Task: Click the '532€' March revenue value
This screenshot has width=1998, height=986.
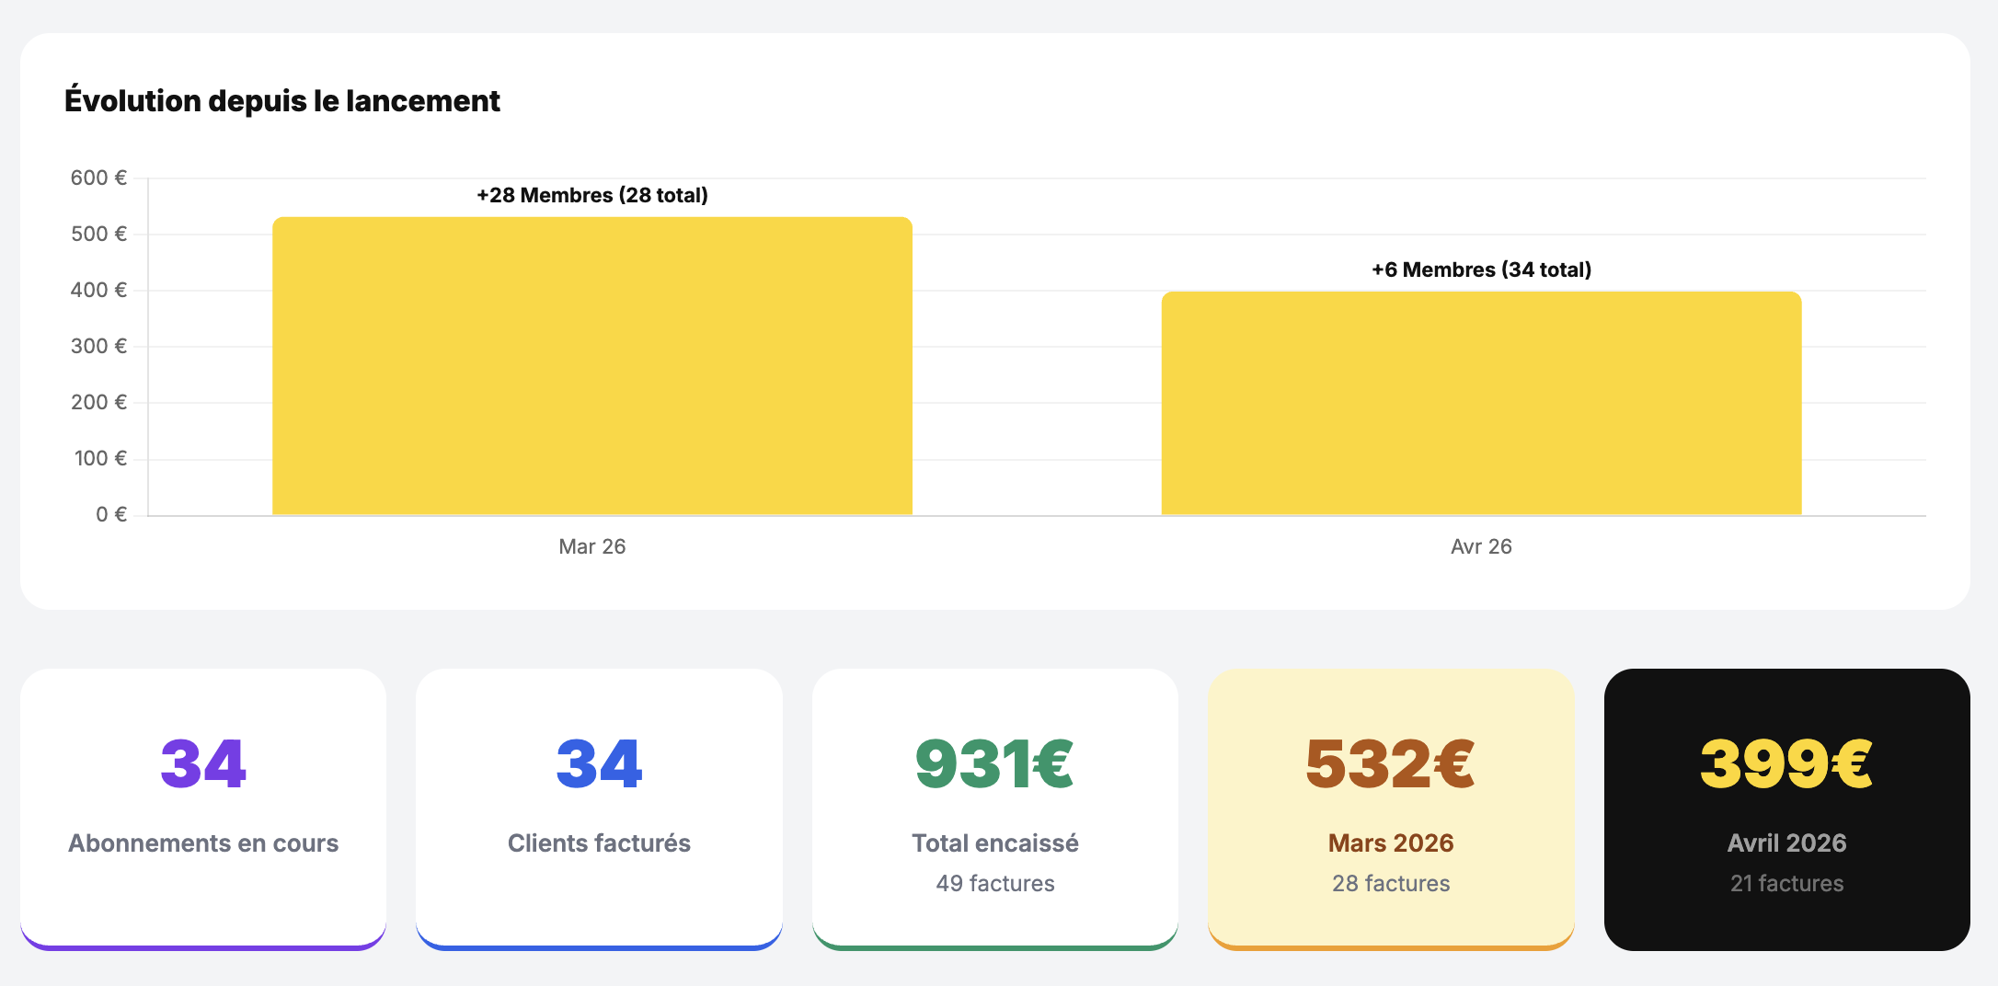Action: pyautogui.click(x=1391, y=764)
